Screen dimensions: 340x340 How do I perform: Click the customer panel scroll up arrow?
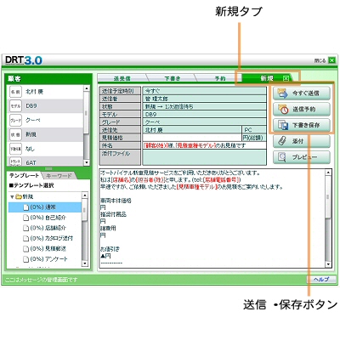coord(87,88)
